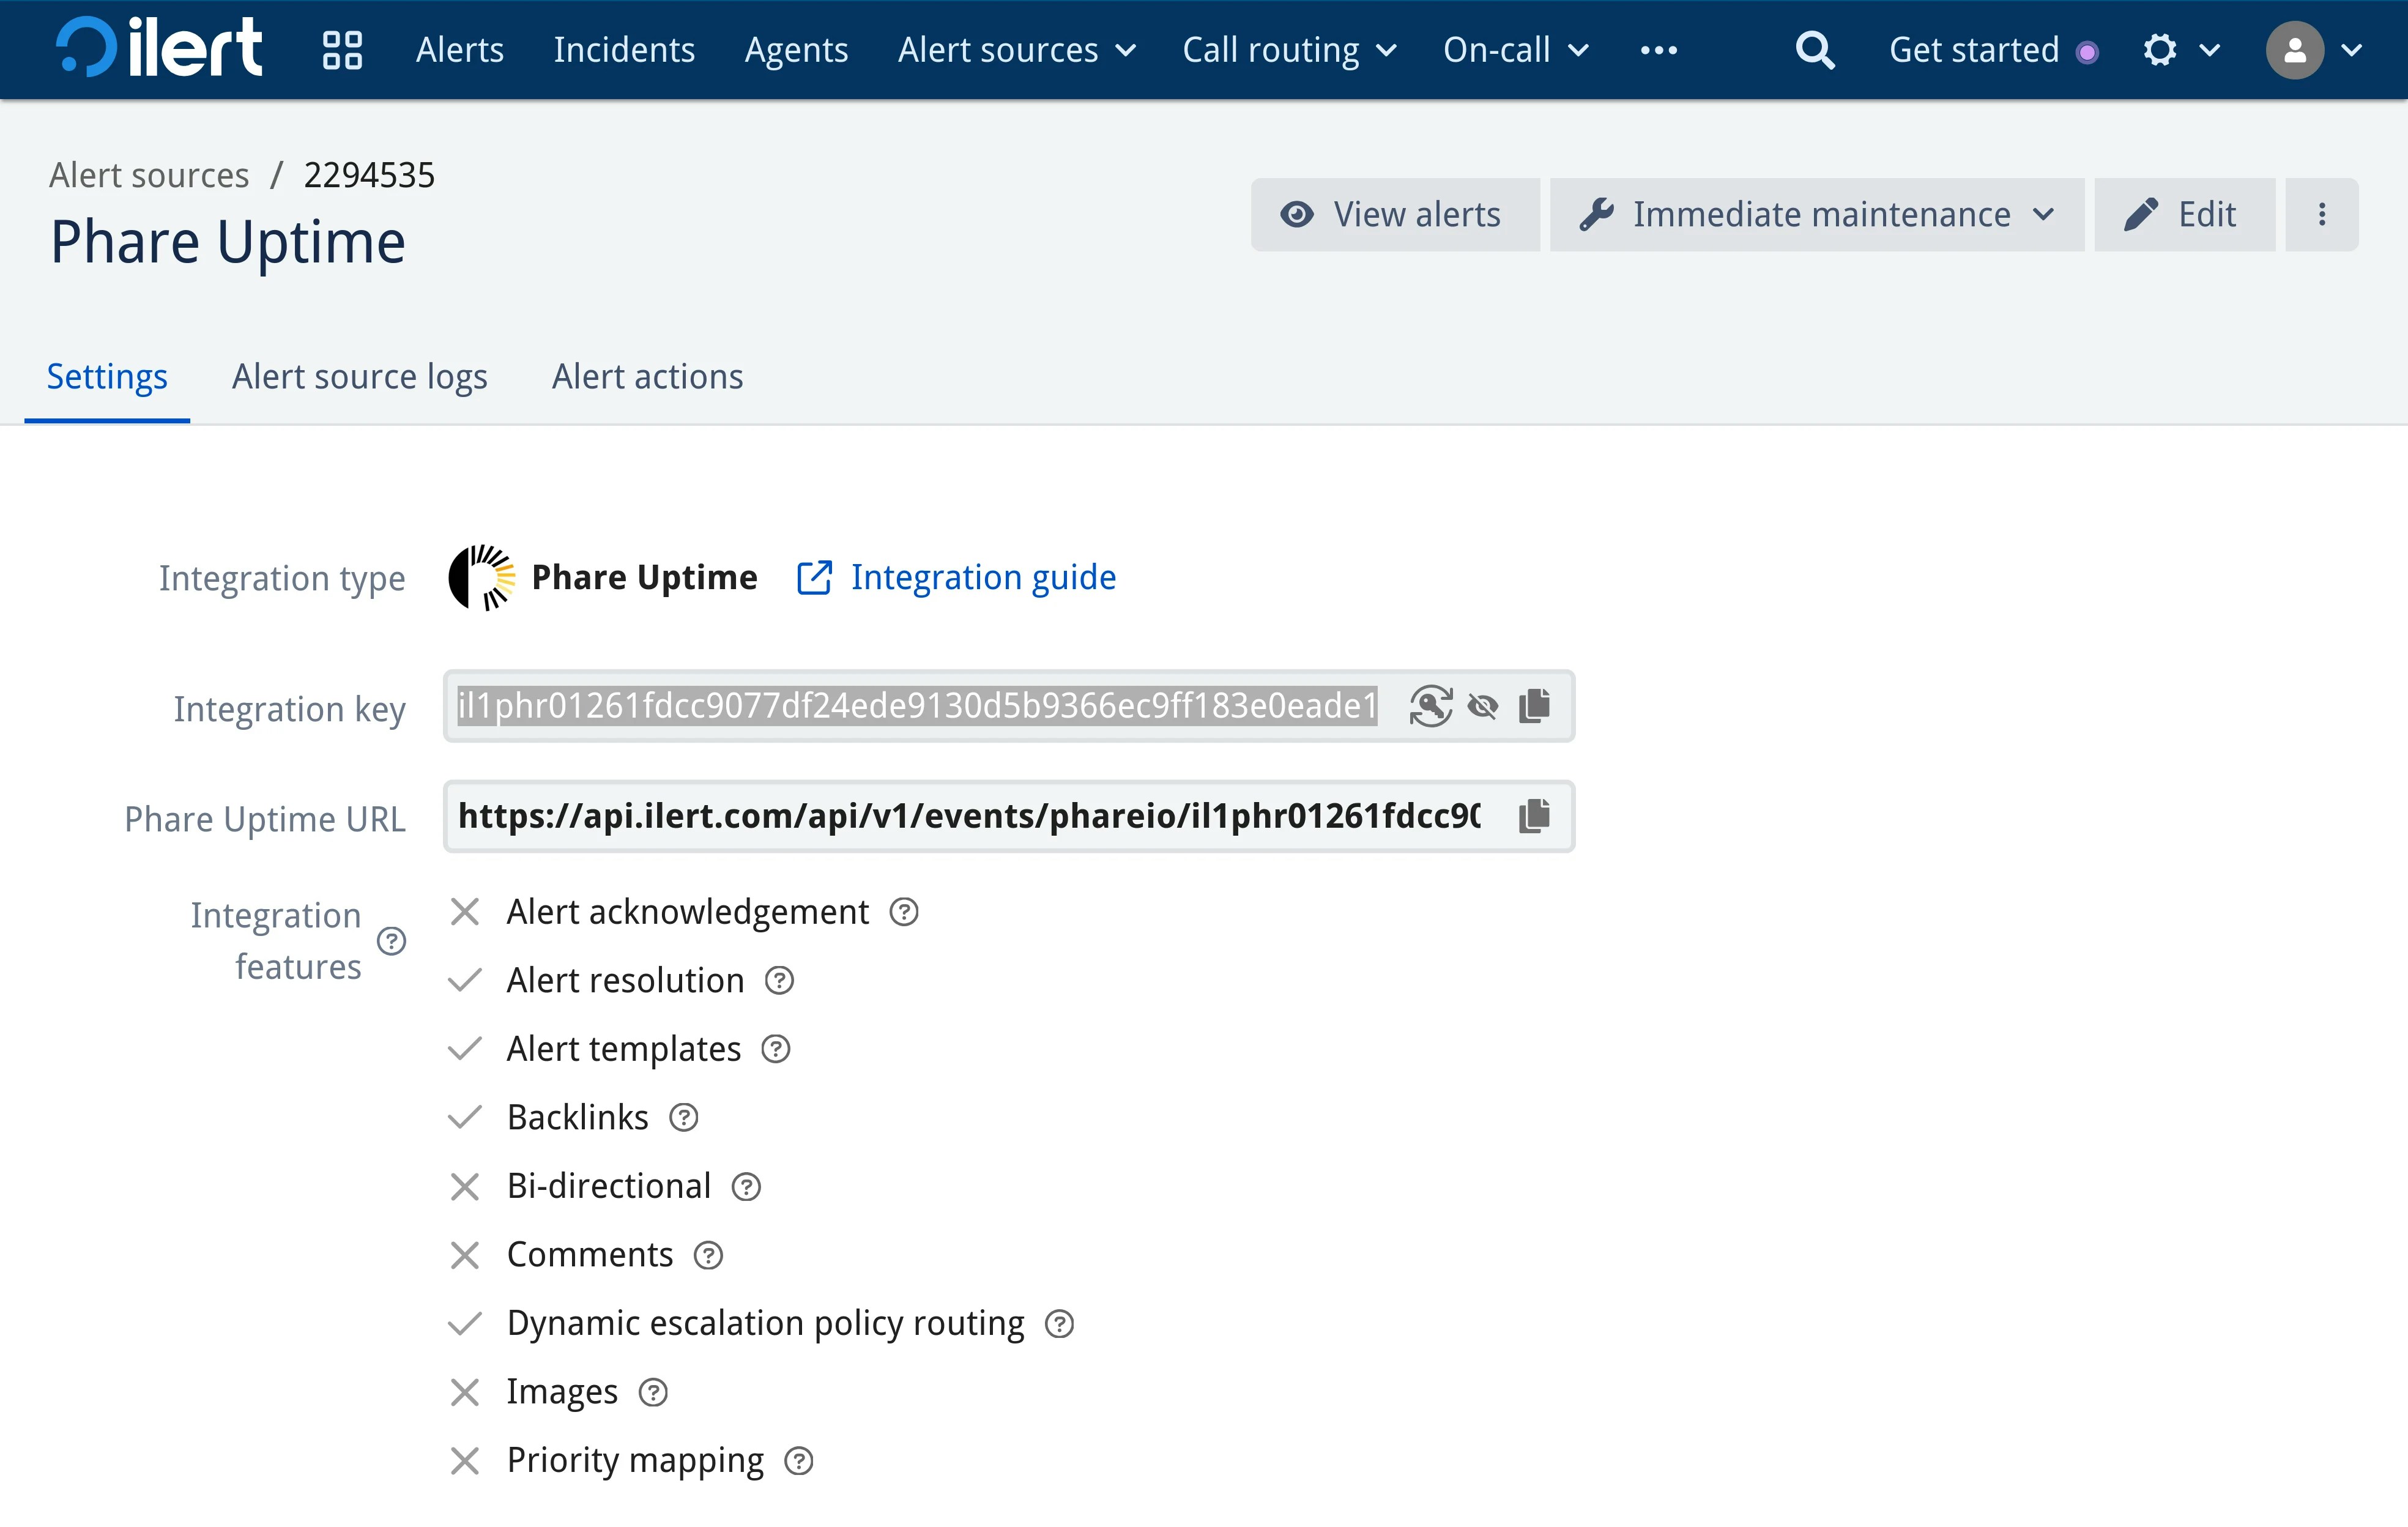Viewport: 2408px width, 1527px height.
Task: Click the search magnifier icon
Action: (x=1814, y=50)
